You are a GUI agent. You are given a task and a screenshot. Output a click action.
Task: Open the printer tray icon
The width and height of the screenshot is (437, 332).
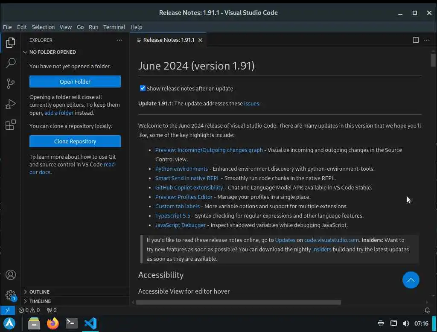(380, 323)
